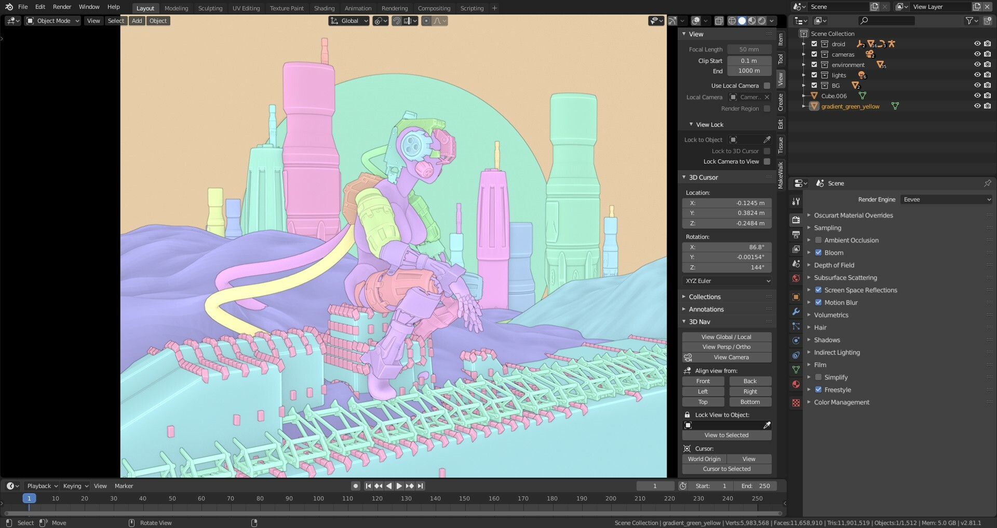Select Rendered viewport shading icon

coord(762,21)
